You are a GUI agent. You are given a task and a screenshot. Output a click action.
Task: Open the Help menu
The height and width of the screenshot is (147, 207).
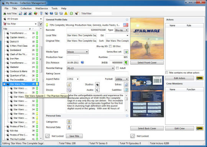[64, 8]
